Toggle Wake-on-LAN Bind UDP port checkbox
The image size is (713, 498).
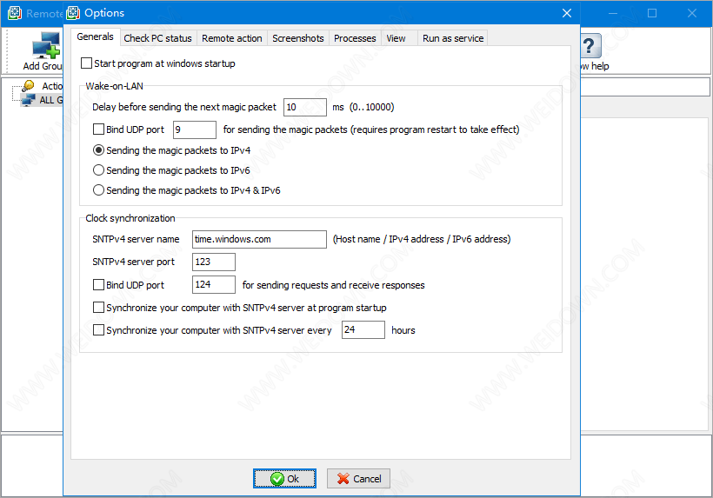98,129
